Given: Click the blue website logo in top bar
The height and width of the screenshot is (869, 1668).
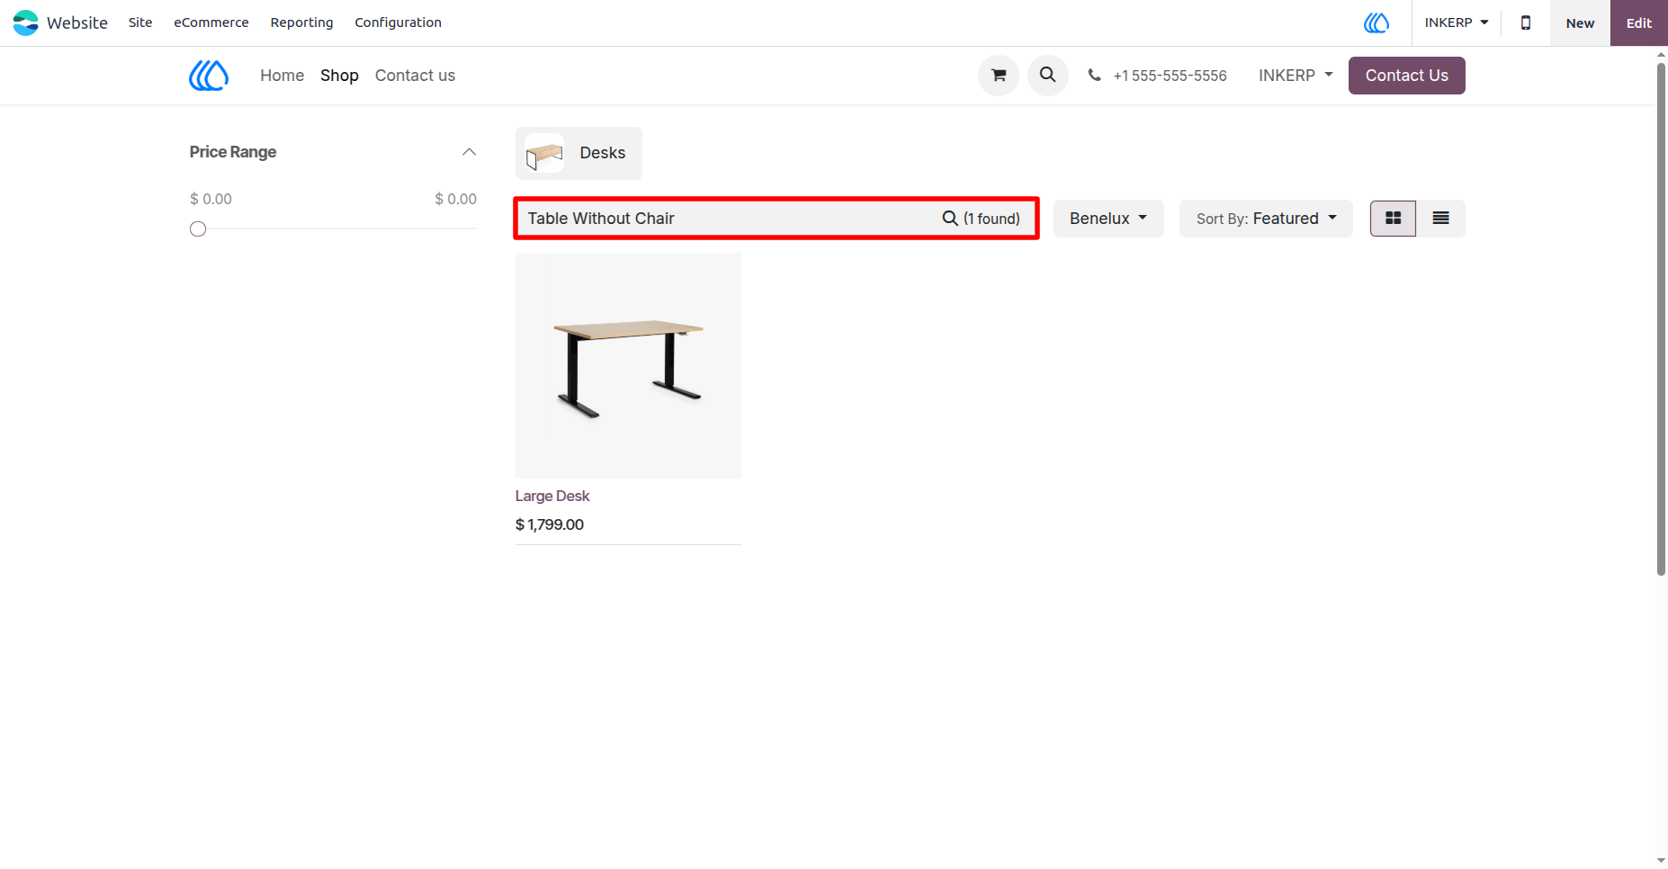Looking at the screenshot, I should pos(1377,22).
